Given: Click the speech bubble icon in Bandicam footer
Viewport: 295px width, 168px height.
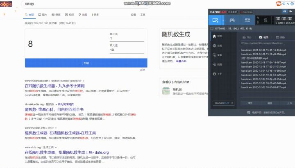Looking at the screenshot, I should pyautogui.click(x=249, y=113).
